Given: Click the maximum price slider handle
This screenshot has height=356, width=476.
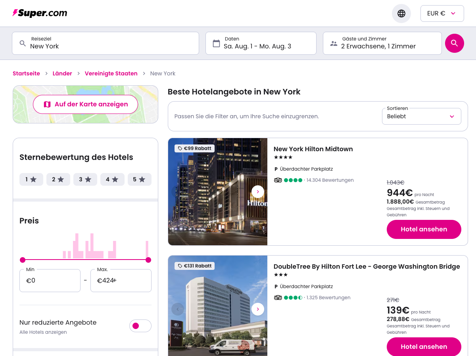Looking at the screenshot, I should click(x=148, y=260).
